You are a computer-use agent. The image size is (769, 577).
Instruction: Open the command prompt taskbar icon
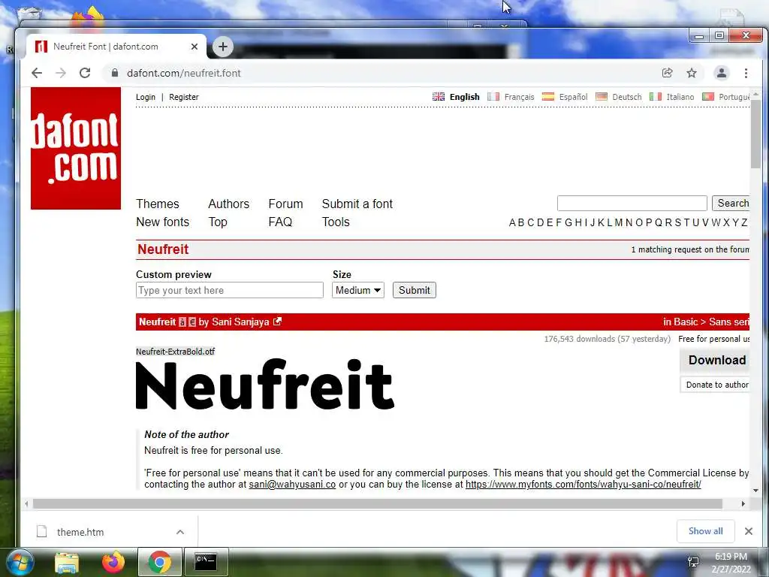coord(206,562)
